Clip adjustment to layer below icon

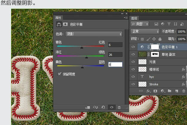coord(88,107)
